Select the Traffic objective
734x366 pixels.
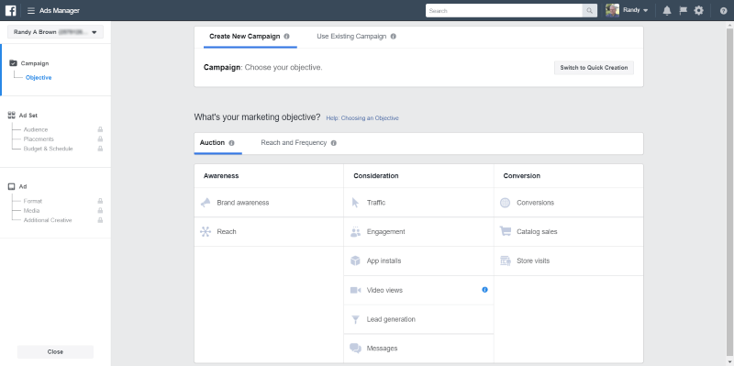point(418,203)
